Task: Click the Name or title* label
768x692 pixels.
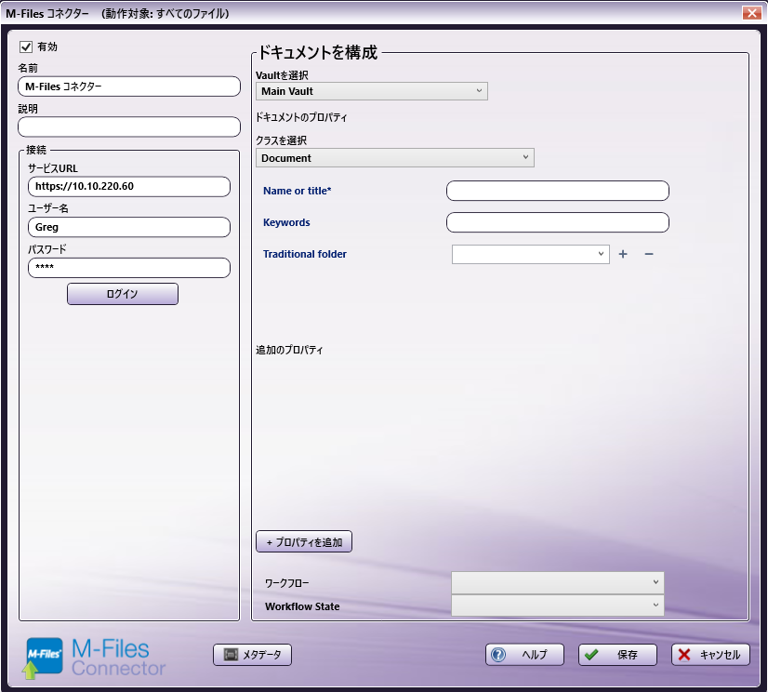Action: click(298, 191)
